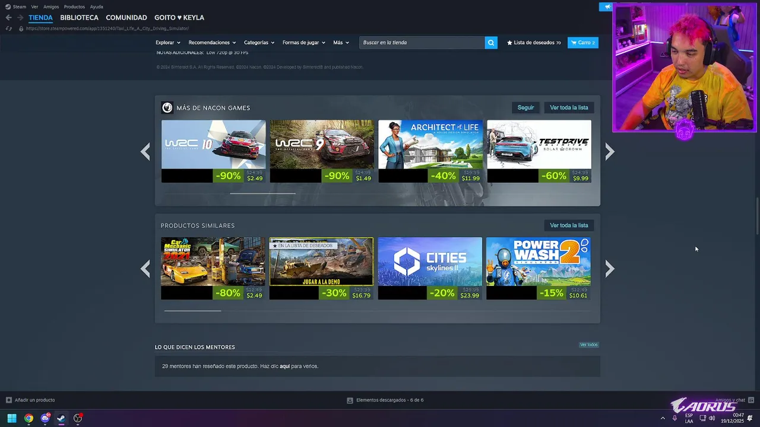760x427 pixels.
Task: Show previous Nacon Games titles
Action: point(145,152)
